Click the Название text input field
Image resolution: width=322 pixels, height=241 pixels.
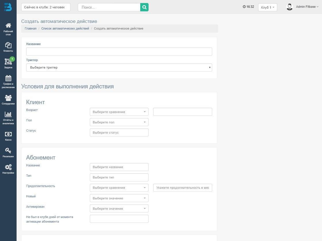point(119,52)
